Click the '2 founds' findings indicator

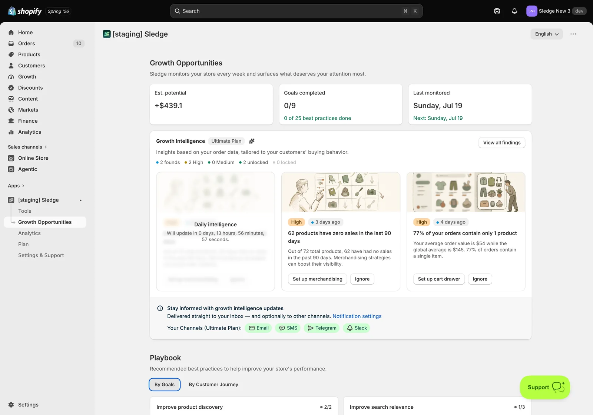(168, 163)
